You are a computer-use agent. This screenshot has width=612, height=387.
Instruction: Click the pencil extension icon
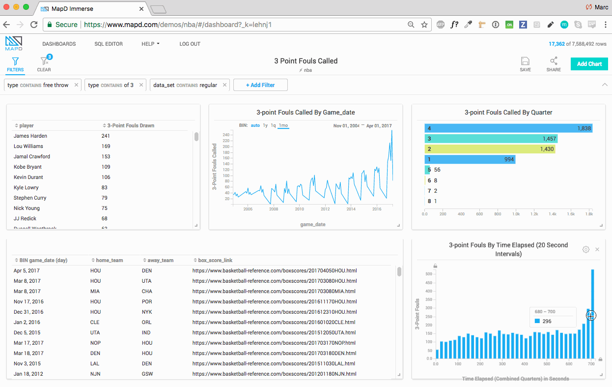[551, 25]
